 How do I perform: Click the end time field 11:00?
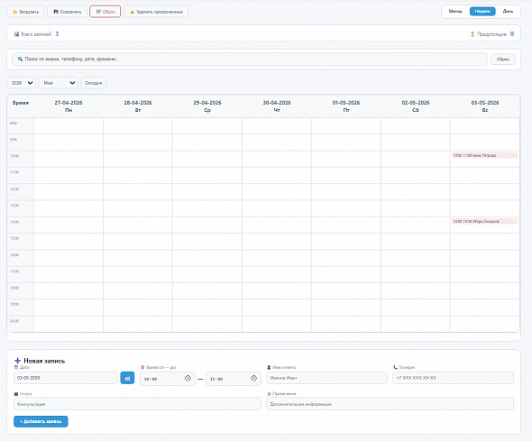pos(234,379)
